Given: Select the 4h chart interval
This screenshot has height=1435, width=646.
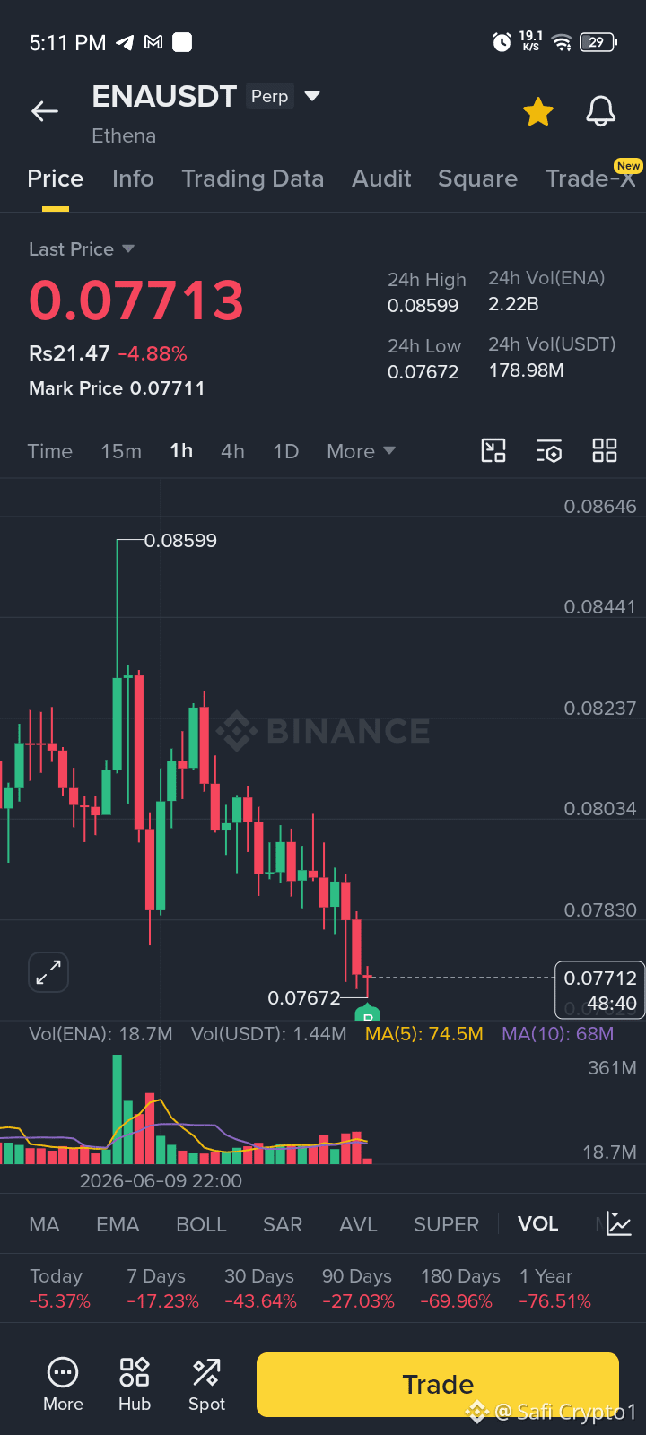Looking at the screenshot, I should click(x=232, y=451).
